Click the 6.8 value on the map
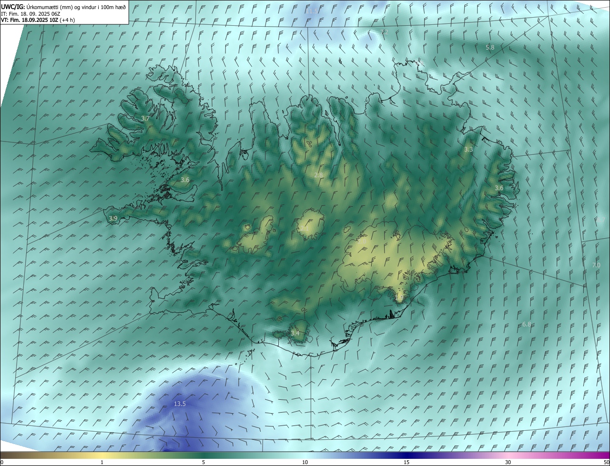The image size is (610, 466). pos(527,324)
